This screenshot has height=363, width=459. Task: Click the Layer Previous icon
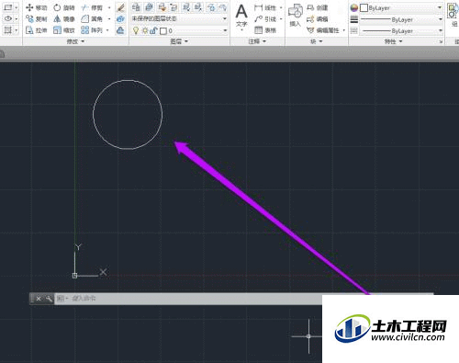pyautogui.click(x=174, y=7)
